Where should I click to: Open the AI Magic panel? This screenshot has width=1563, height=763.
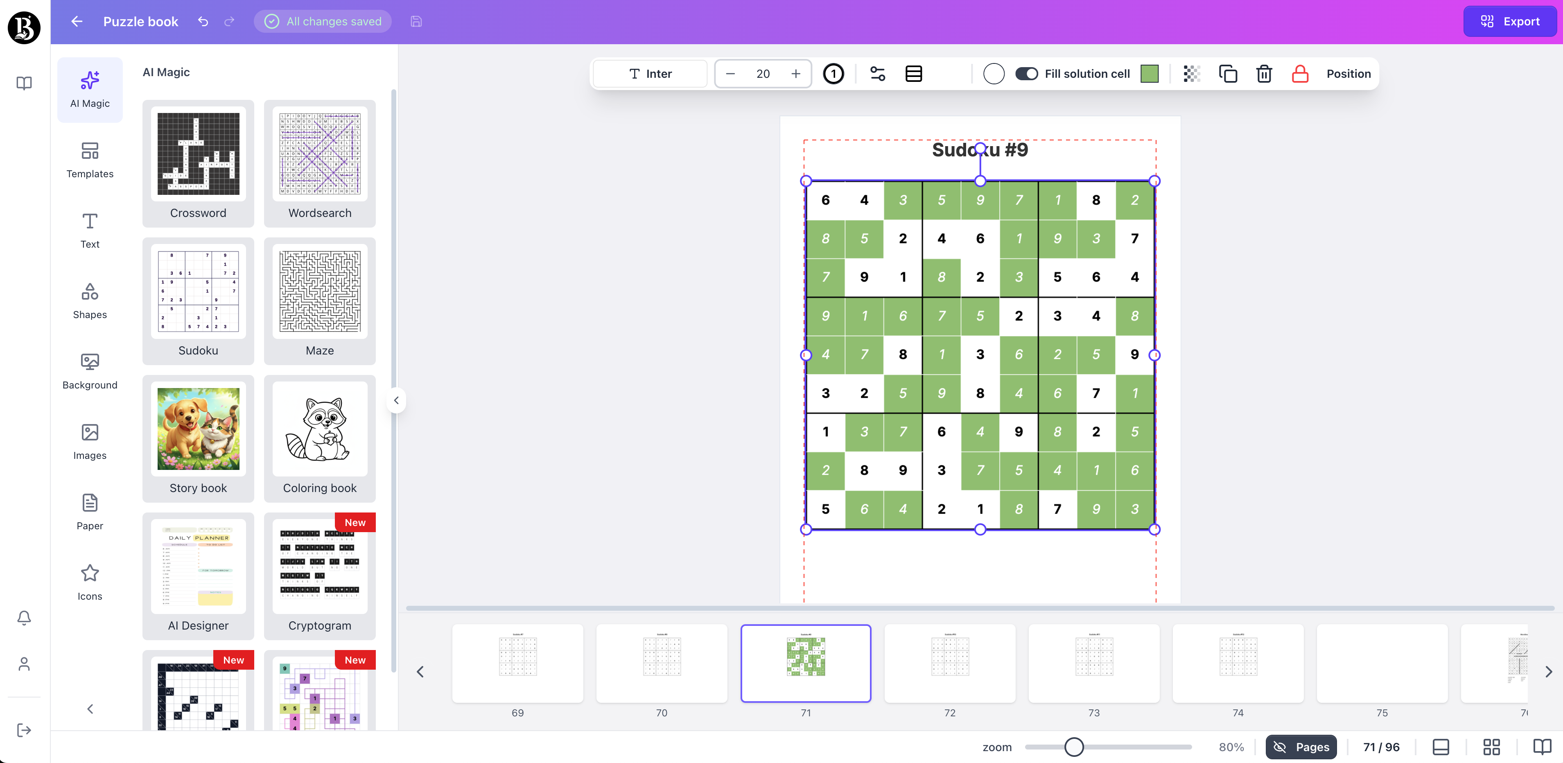[90, 90]
